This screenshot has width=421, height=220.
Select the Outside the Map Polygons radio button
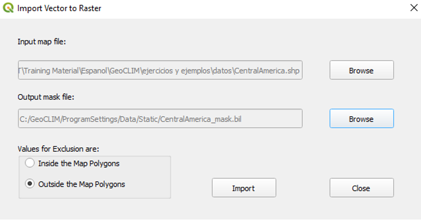30,184
